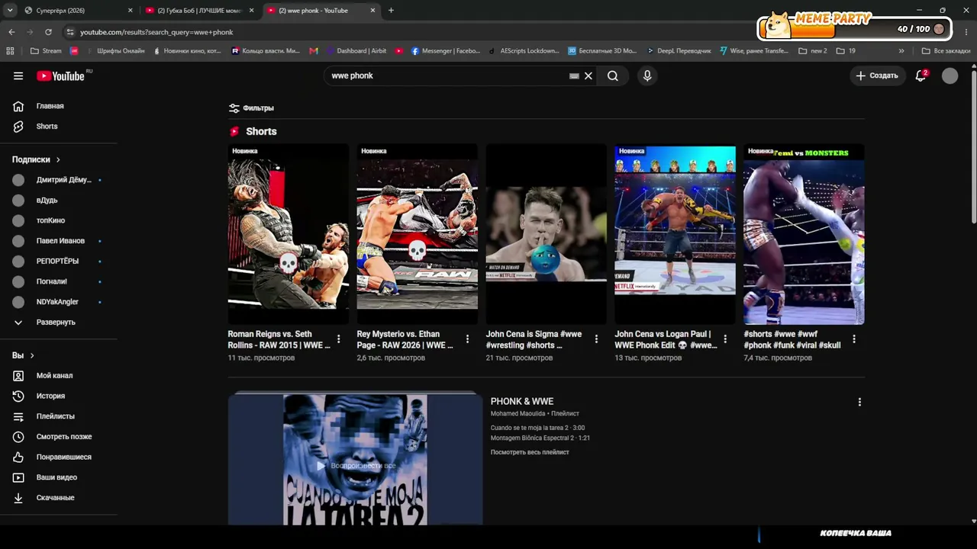Open the new 2 bookmarks folder
Image resolution: width=977 pixels, height=549 pixels.
click(813, 51)
